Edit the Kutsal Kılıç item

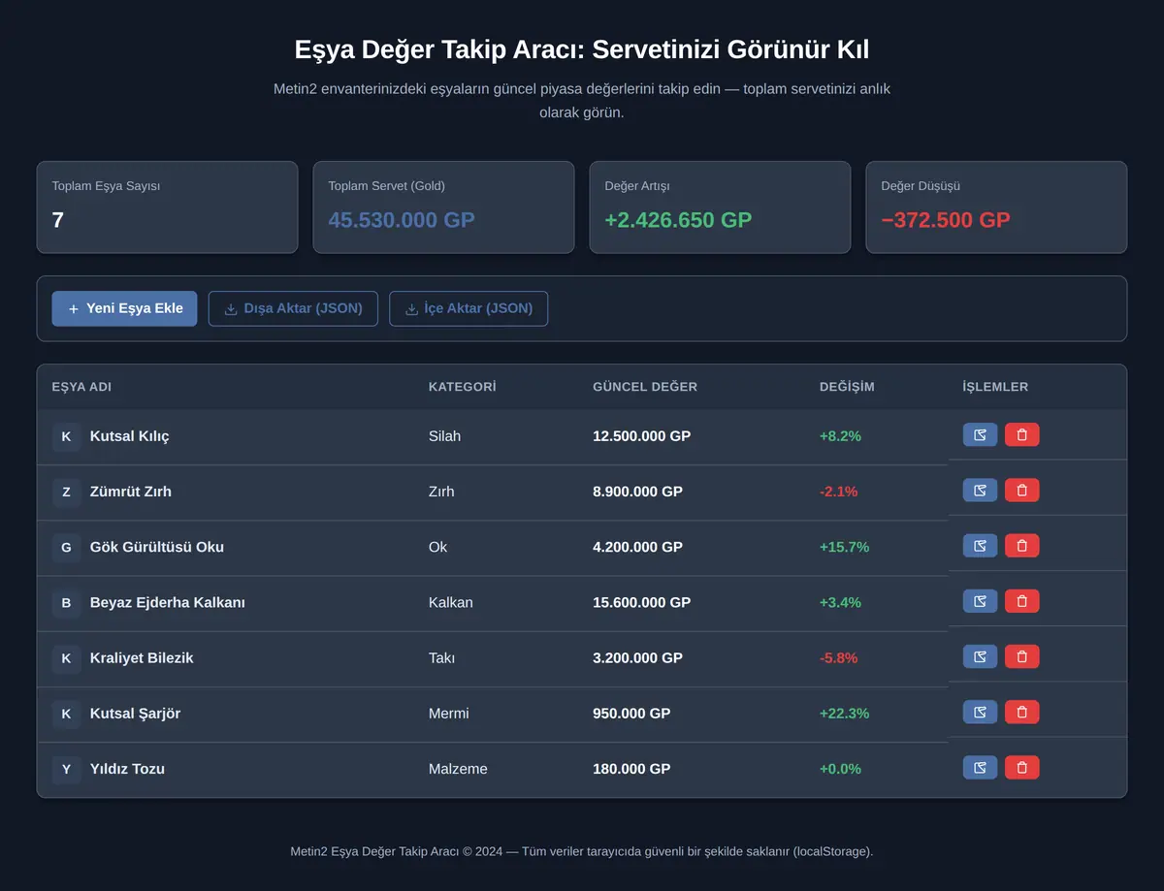(x=980, y=434)
